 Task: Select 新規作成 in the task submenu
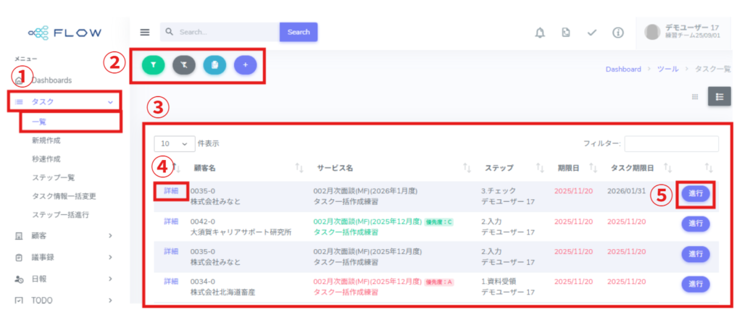point(46,140)
